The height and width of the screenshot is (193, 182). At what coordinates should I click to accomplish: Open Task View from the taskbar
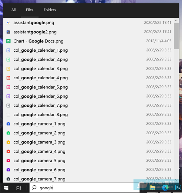(x=19, y=188)
